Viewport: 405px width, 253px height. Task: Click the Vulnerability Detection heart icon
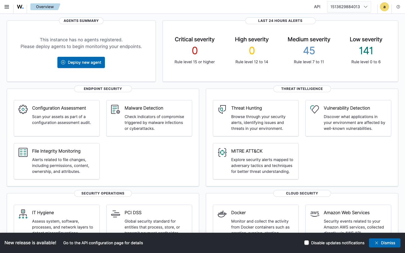coord(315,109)
